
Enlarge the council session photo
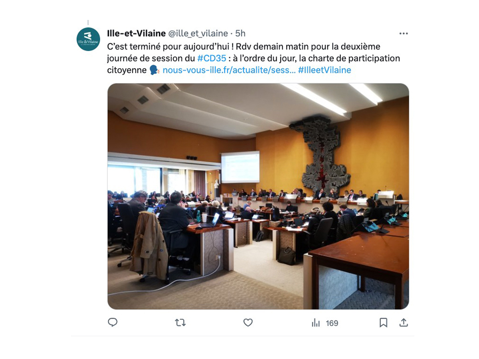pos(258,196)
